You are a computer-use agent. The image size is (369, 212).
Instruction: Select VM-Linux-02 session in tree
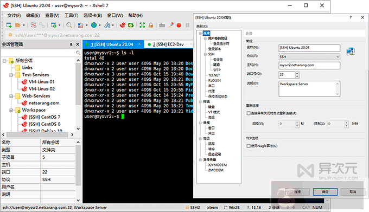pyautogui.click(x=41, y=89)
